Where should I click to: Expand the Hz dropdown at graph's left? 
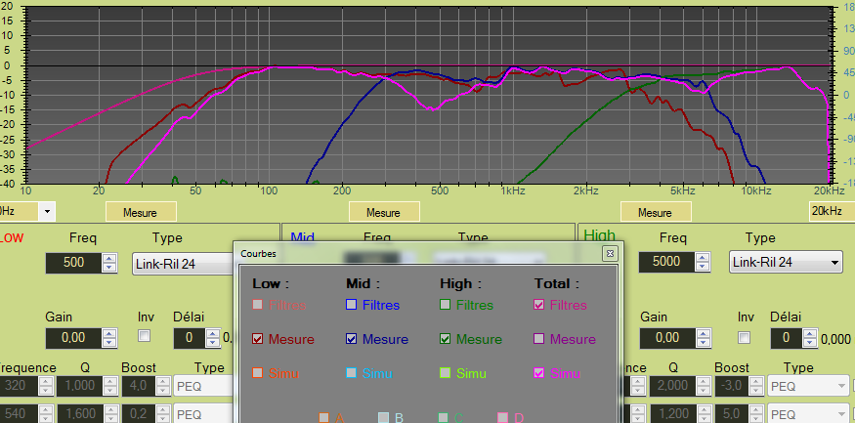pos(47,210)
